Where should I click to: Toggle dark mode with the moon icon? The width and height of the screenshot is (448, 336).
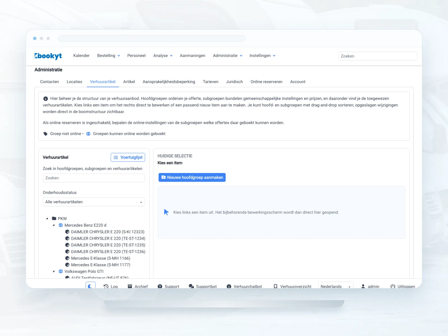(x=90, y=286)
